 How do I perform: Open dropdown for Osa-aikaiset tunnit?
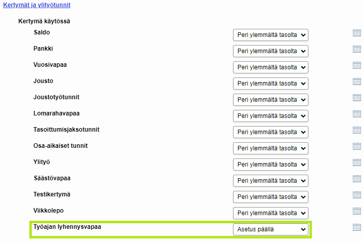270,148
